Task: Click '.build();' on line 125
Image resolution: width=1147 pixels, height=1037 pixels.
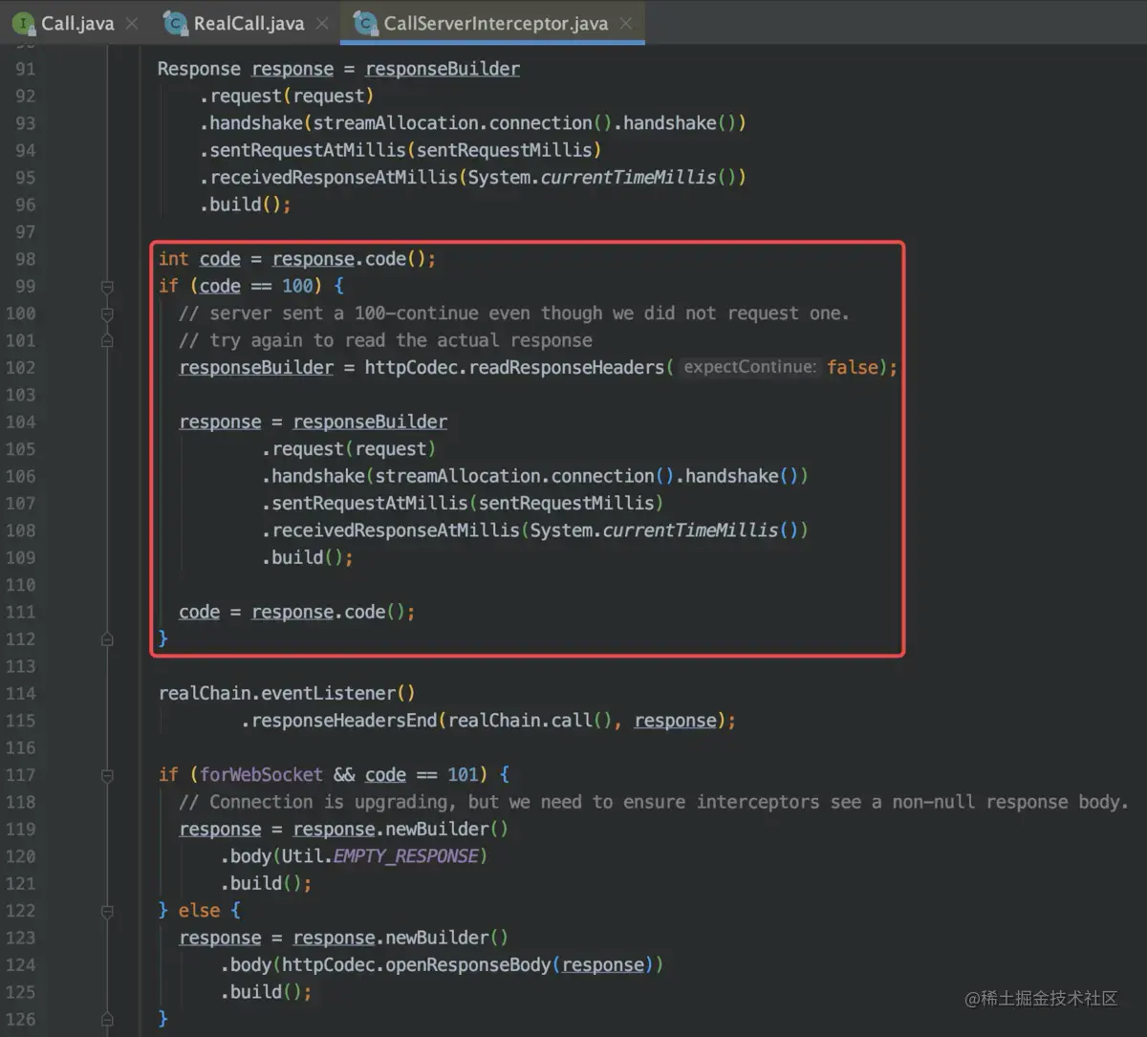Action: [266, 992]
